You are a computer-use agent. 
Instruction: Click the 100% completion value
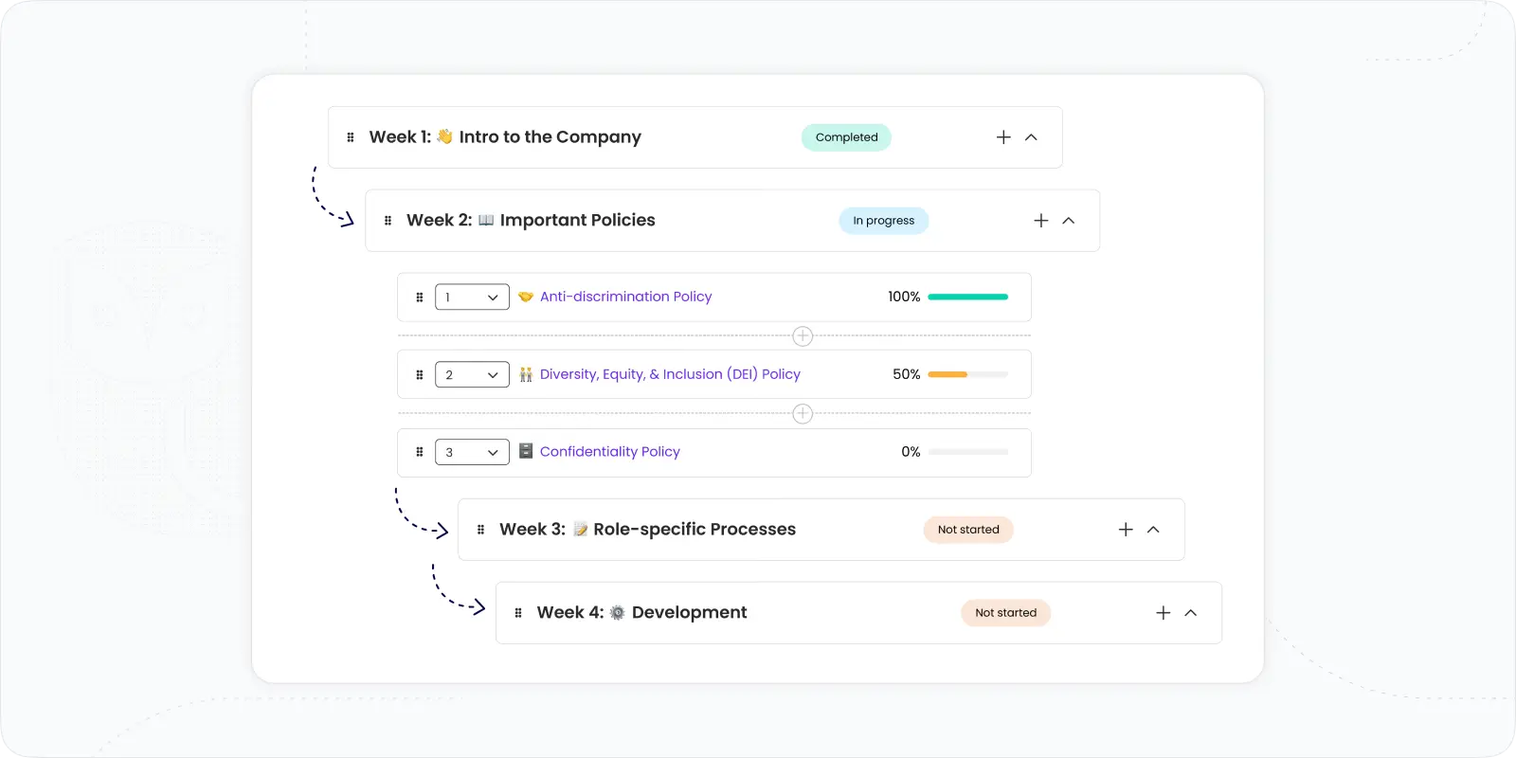904,297
